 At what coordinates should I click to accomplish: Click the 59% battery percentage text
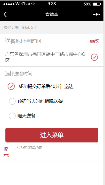(x=87, y=4)
